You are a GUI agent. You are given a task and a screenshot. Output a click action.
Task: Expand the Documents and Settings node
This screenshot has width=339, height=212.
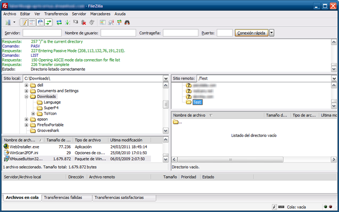coord(26,91)
